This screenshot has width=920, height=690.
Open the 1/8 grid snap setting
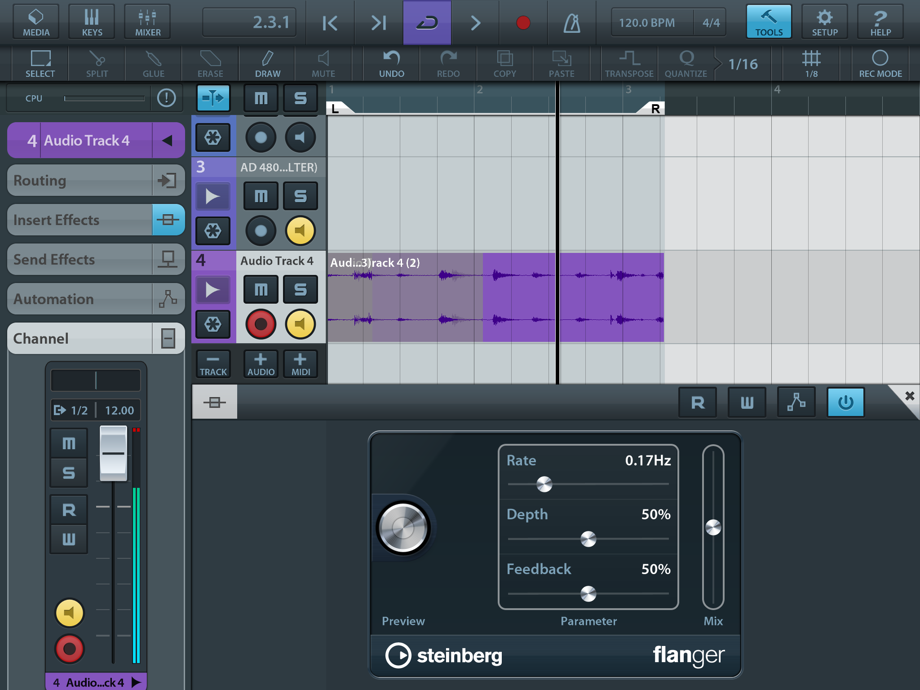pyautogui.click(x=811, y=64)
